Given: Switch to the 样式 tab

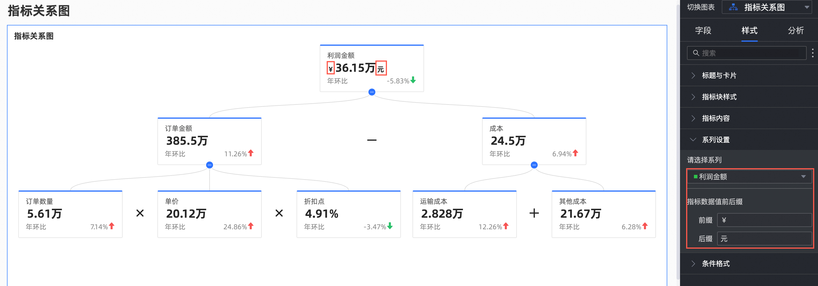Looking at the screenshot, I should (749, 30).
